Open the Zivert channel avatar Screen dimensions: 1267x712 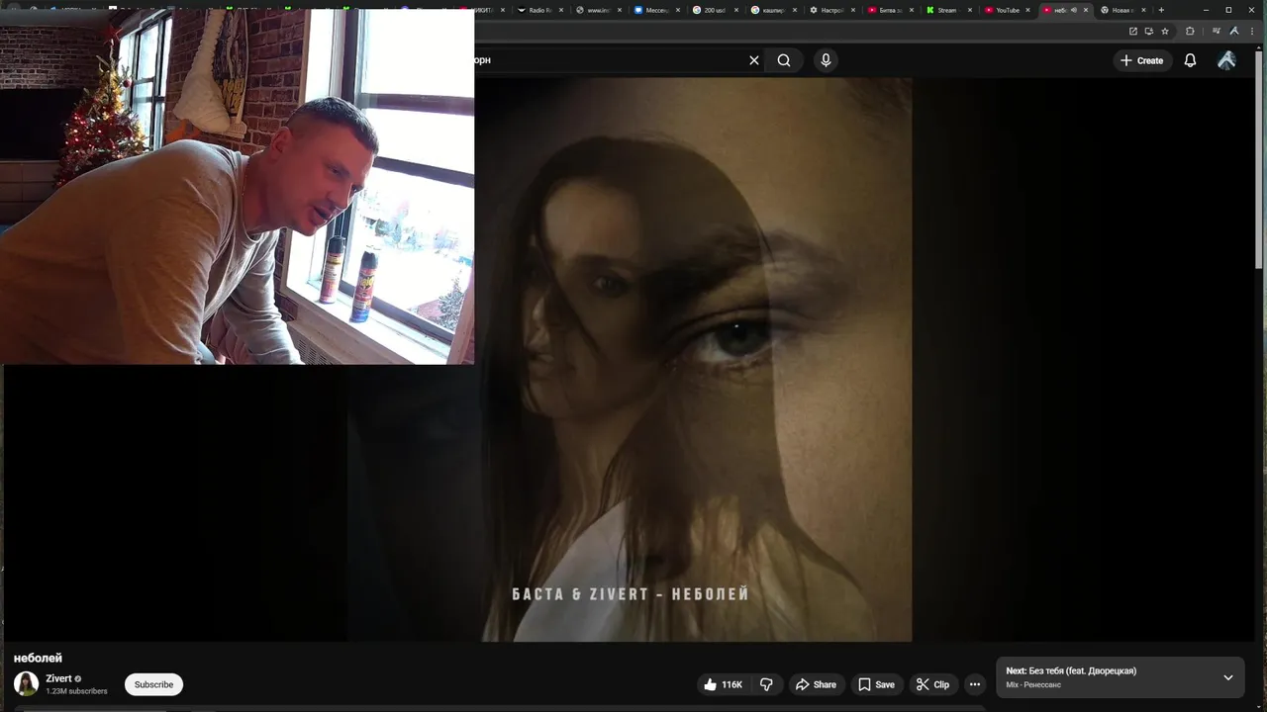pyautogui.click(x=26, y=683)
